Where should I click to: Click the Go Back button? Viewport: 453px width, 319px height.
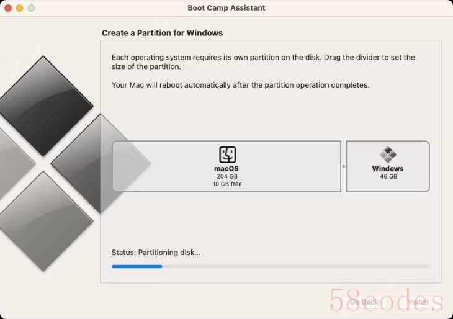[364, 302]
